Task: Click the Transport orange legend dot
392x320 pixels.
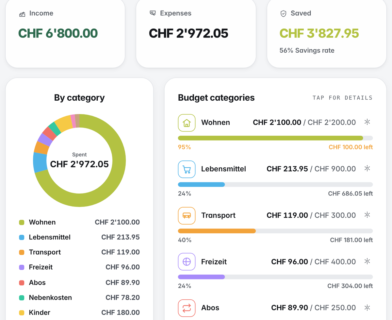Action: 22,253
